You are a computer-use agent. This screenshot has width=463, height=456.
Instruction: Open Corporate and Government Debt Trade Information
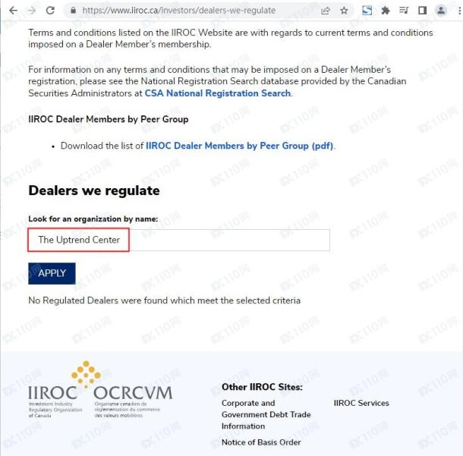click(x=266, y=414)
